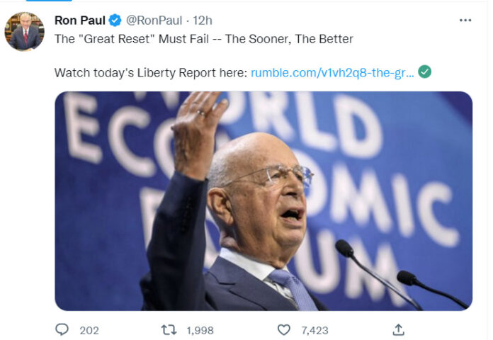Viewport: 493px width, 340px height.
Task: Click the microphones in the attached photo
Action: (x=401, y=273)
